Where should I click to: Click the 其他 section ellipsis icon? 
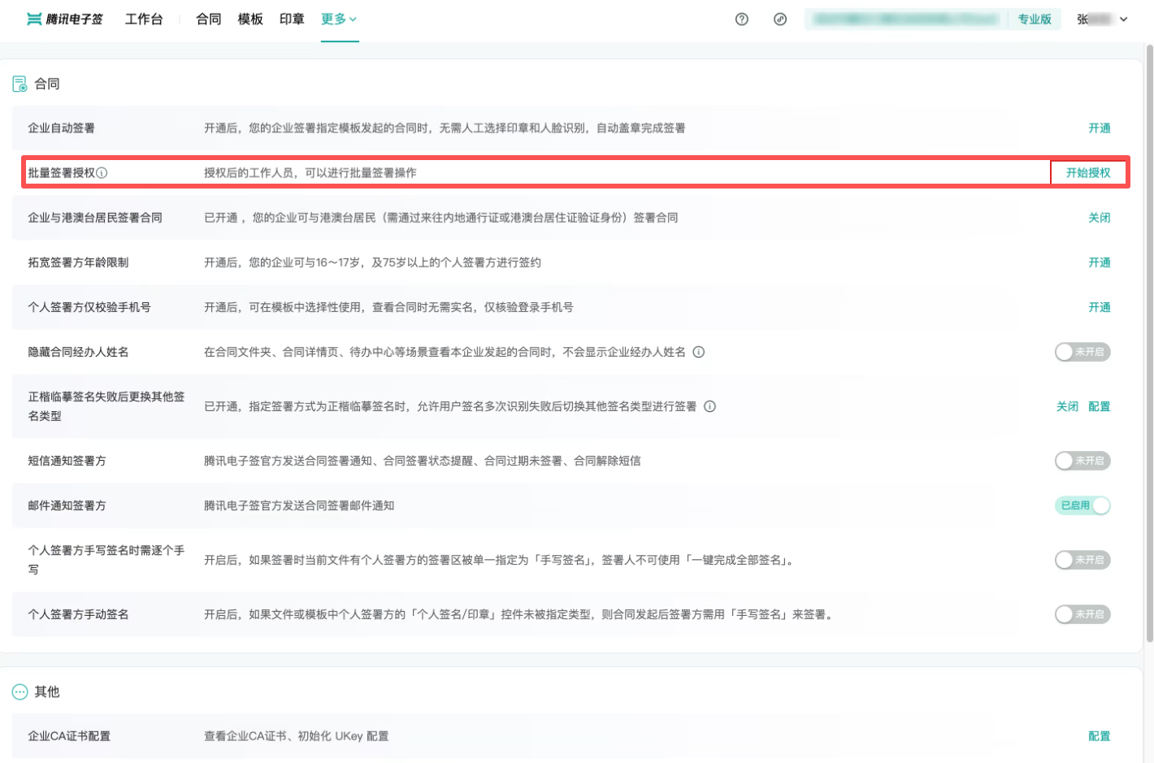[20, 691]
